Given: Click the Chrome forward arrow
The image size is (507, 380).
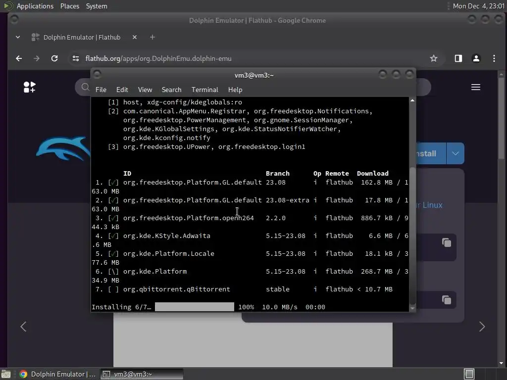Looking at the screenshot, I should point(37,58).
